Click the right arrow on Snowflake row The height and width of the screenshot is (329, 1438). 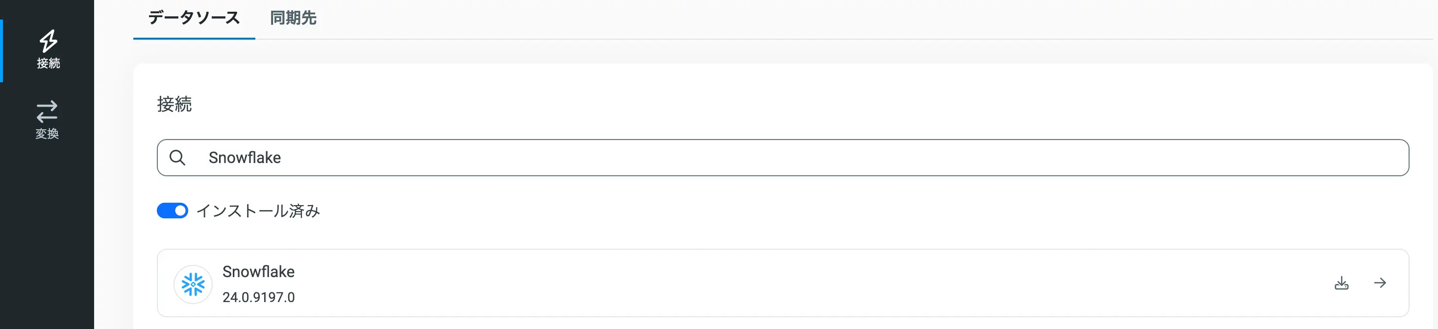1380,283
